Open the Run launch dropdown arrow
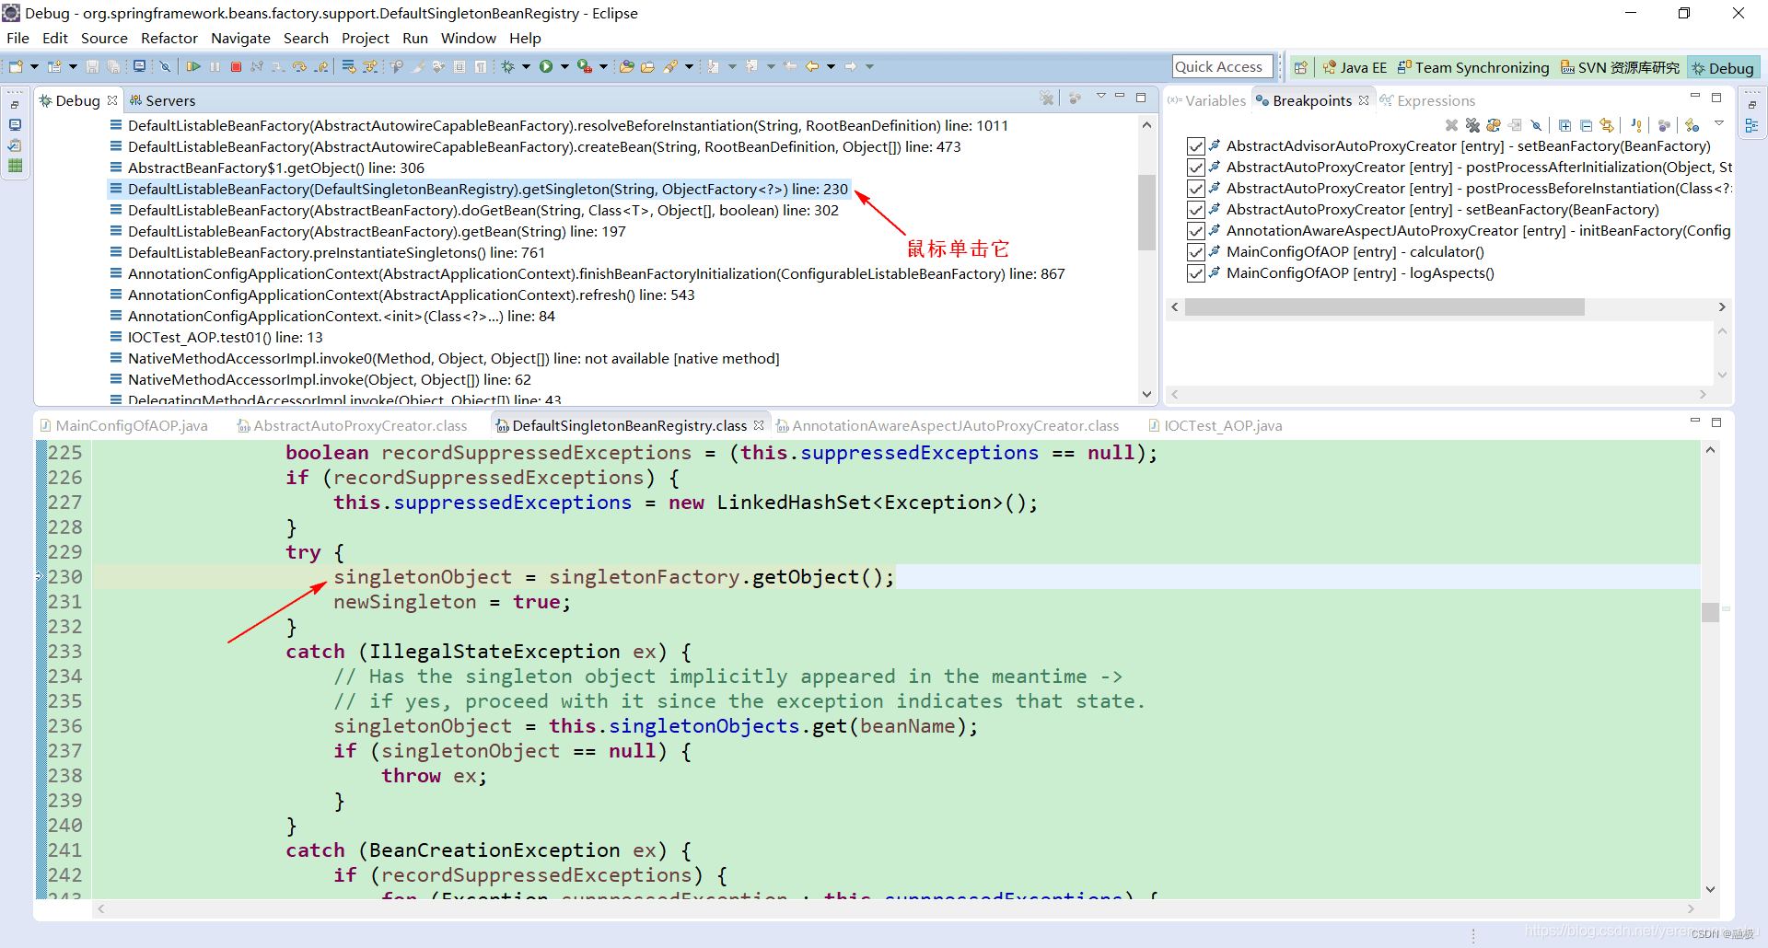The image size is (1768, 948). click(564, 66)
